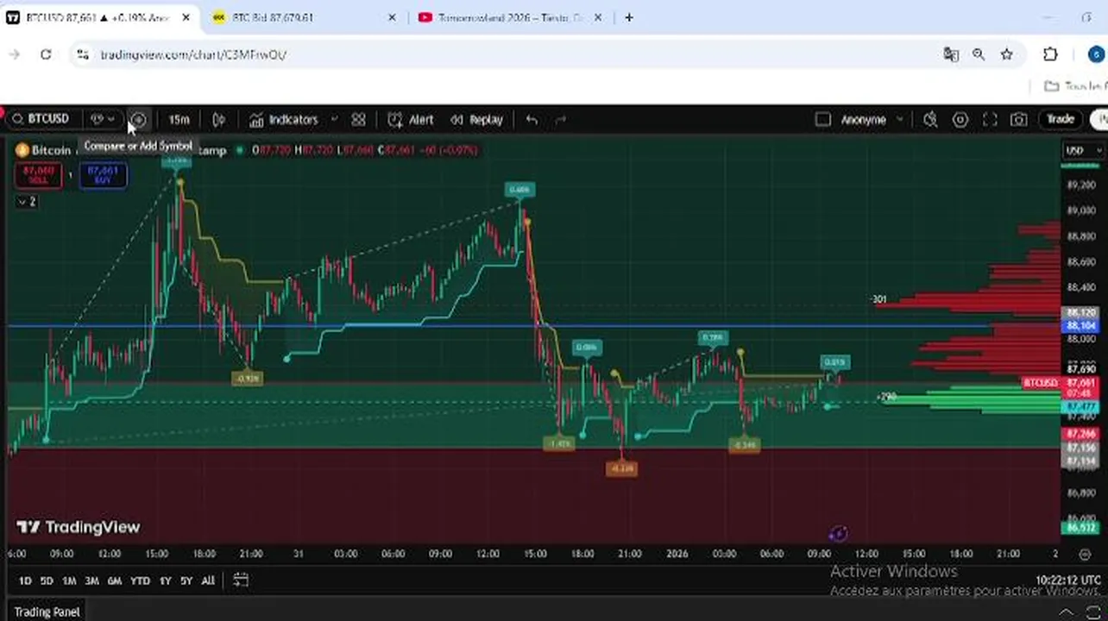Viewport: 1108px width, 621px height.
Task: Open the layout setup square icon
Action: coord(823,120)
